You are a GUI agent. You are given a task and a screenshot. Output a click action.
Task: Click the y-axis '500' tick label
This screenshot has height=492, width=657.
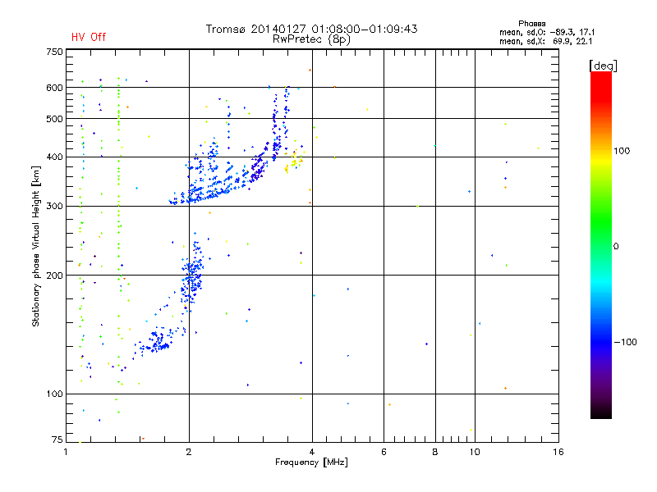(x=54, y=119)
